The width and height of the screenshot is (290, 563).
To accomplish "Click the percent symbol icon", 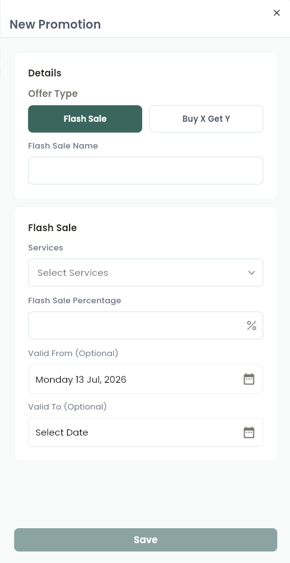I will [x=251, y=326].
